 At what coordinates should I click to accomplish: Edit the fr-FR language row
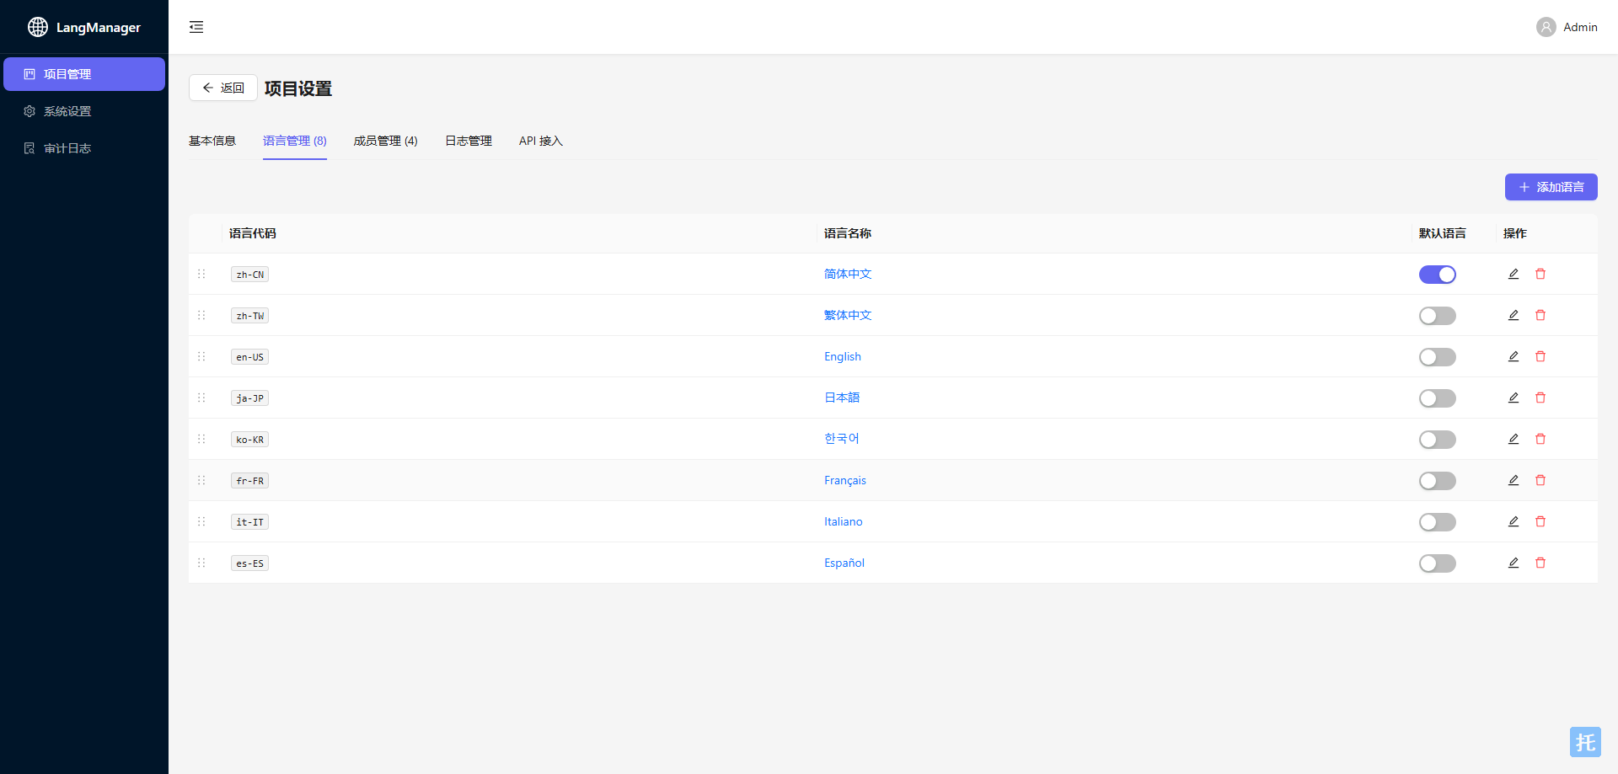coord(1514,480)
